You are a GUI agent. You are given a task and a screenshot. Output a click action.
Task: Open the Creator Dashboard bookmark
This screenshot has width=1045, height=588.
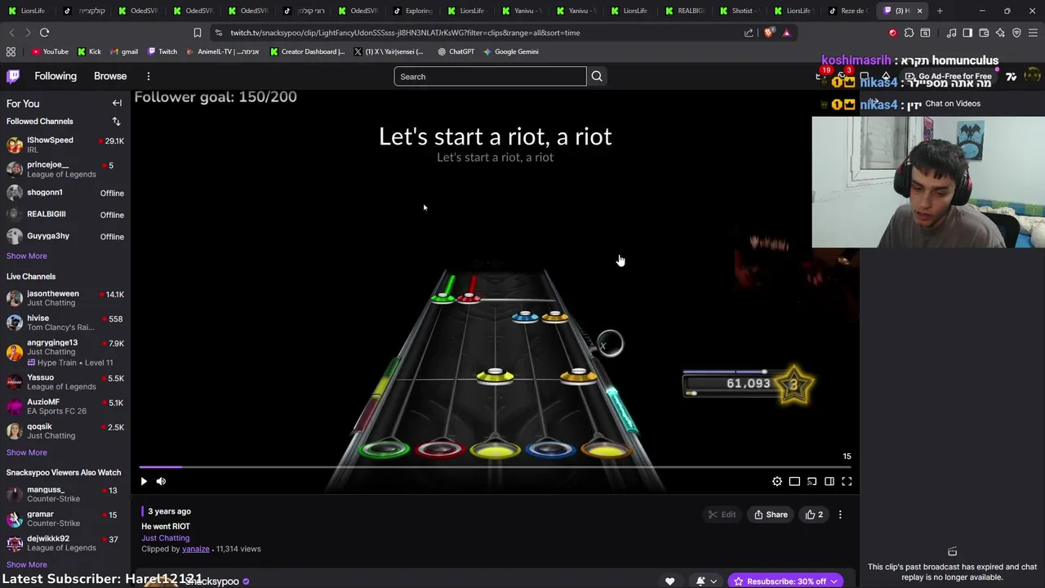pyautogui.click(x=307, y=51)
